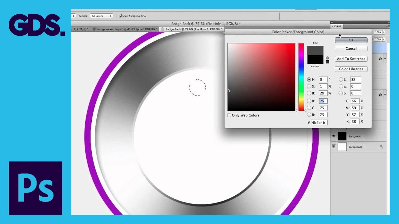Click the layer opacity 100% field
This screenshot has height=224, width=399.
click(378, 32)
